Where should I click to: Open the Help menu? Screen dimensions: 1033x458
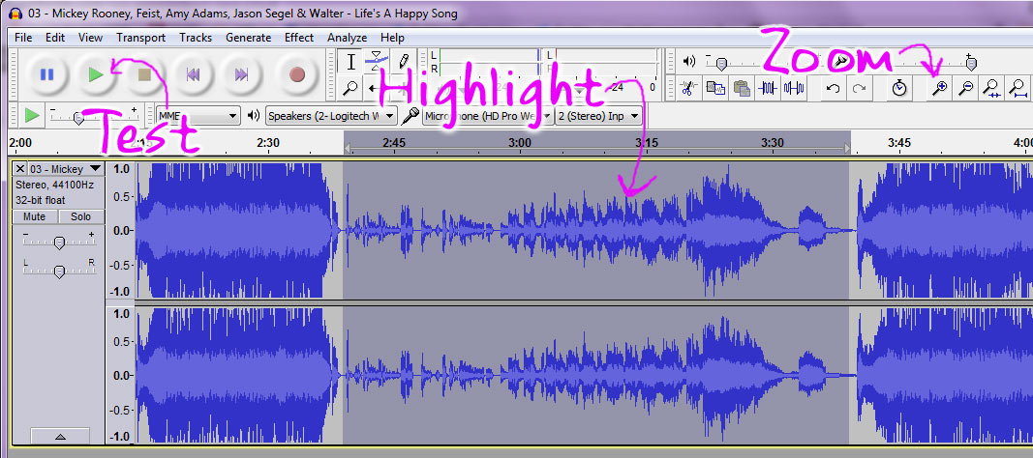click(x=392, y=38)
